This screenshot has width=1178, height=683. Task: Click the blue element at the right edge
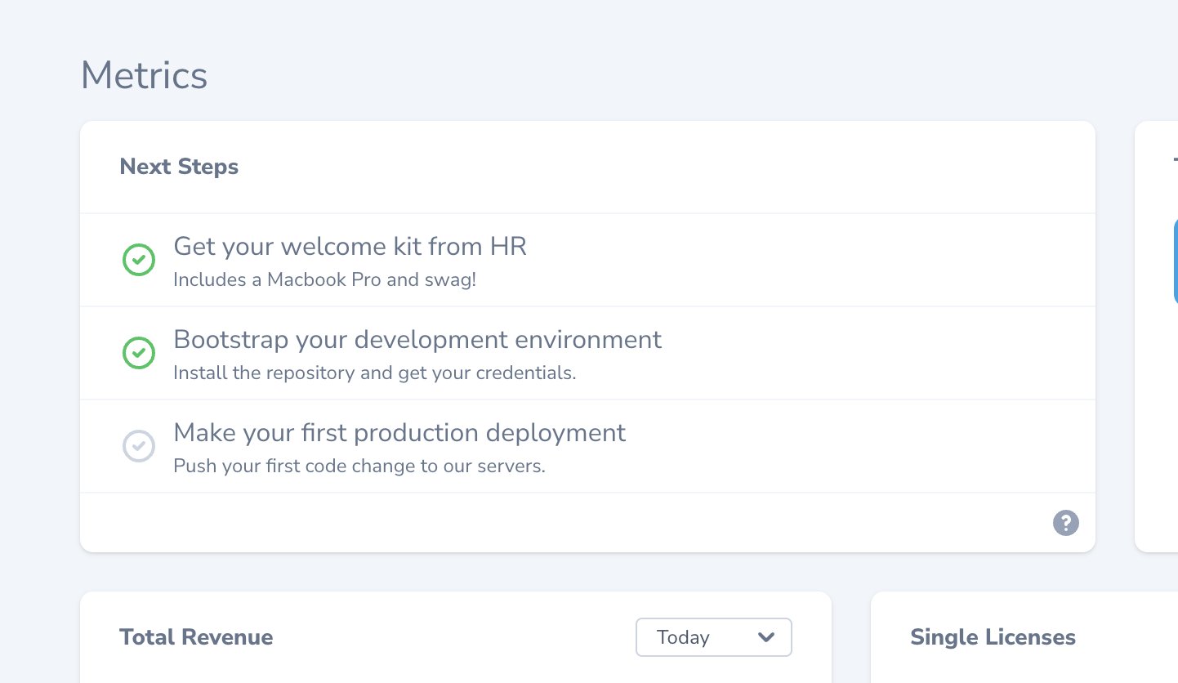[x=1175, y=261]
